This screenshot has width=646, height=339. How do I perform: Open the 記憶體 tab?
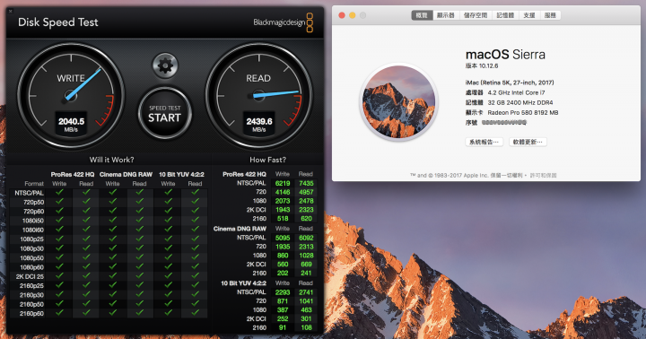coord(505,15)
